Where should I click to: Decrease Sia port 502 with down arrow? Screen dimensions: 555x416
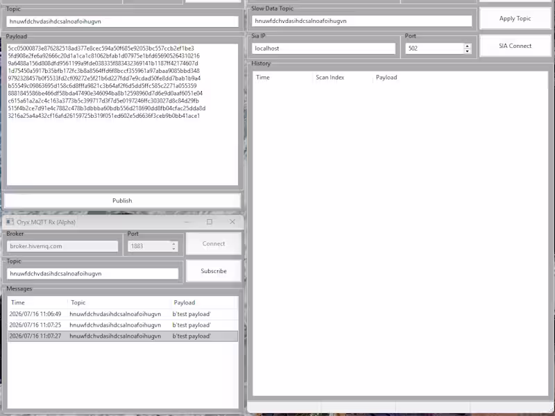click(467, 51)
